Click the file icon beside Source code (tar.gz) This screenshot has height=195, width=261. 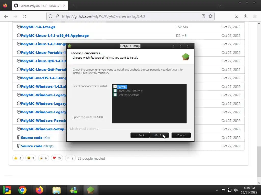pyautogui.click(x=19, y=146)
